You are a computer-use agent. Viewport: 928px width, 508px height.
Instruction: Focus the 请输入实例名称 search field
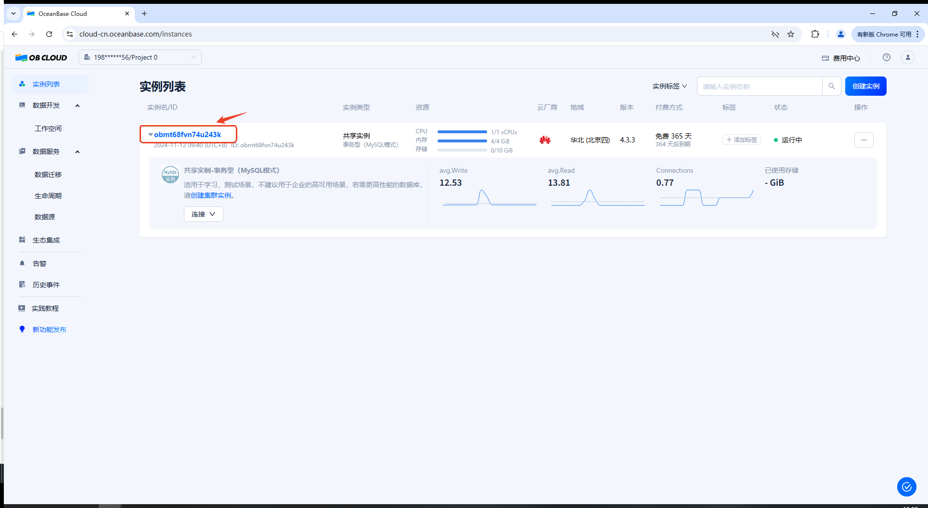[760, 86]
